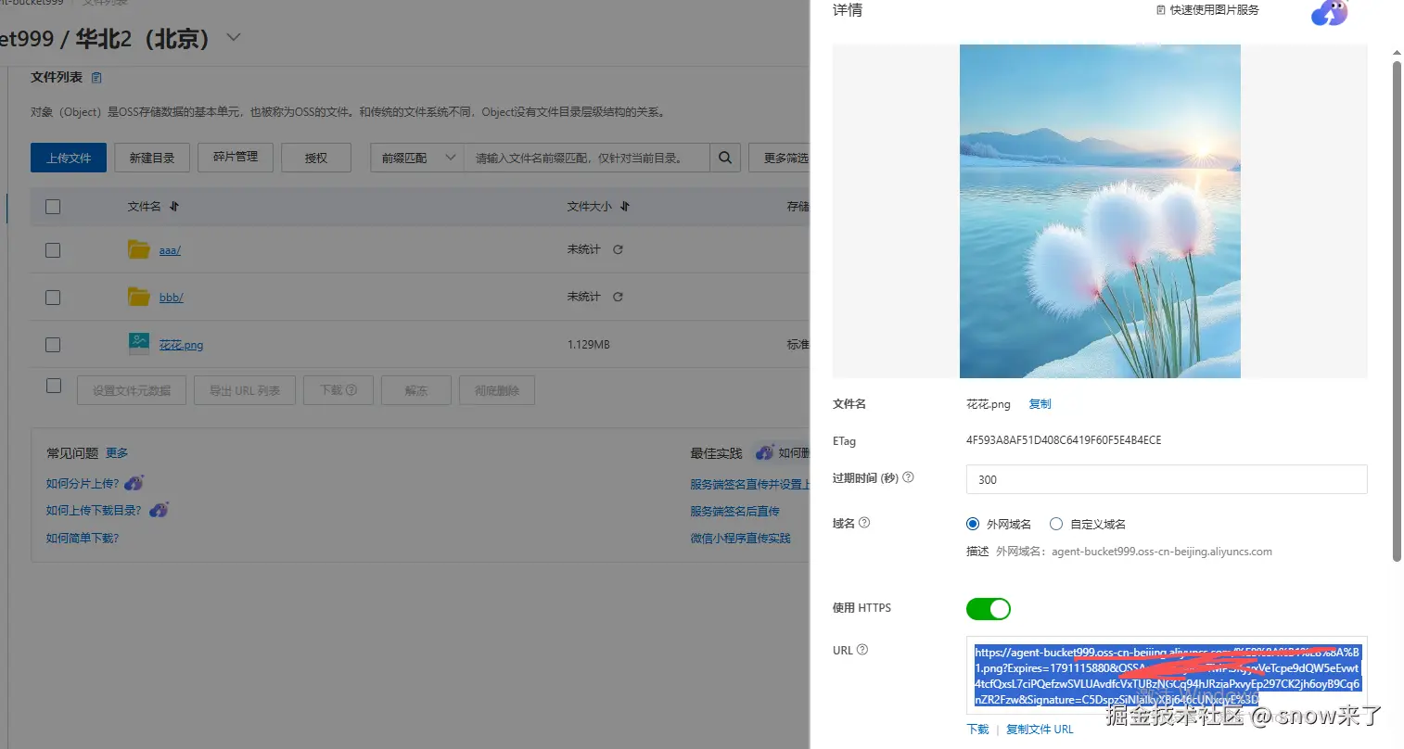Open the AI assistant avatar in details panel
Viewport: 1404px width, 749px height.
pyautogui.click(x=1330, y=13)
